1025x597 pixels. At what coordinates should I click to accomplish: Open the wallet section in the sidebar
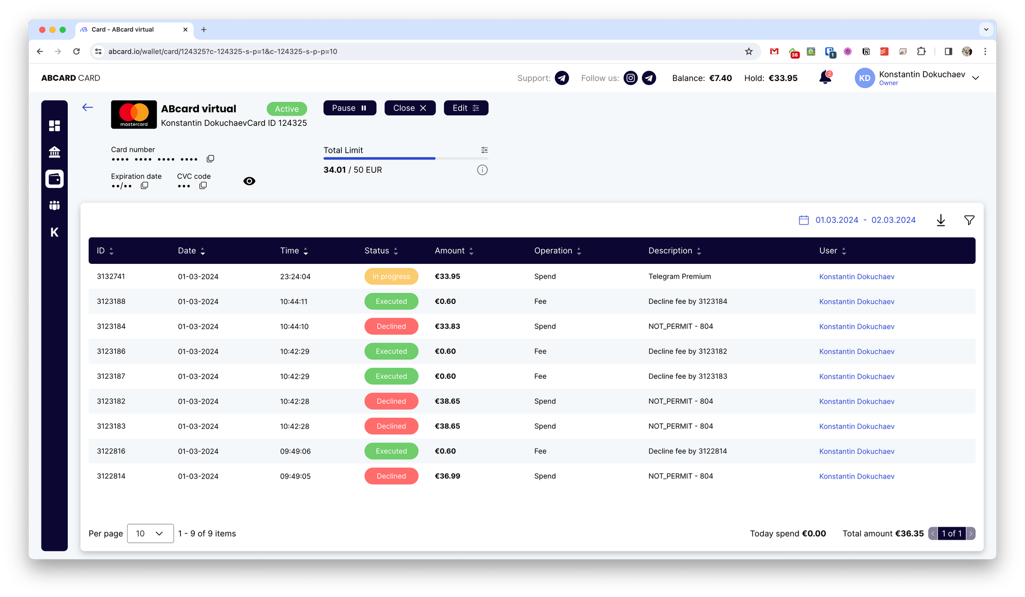coord(54,179)
